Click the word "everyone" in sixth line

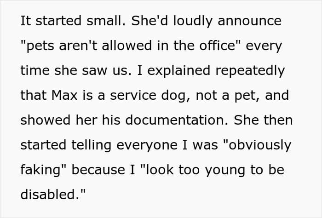tap(147, 146)
